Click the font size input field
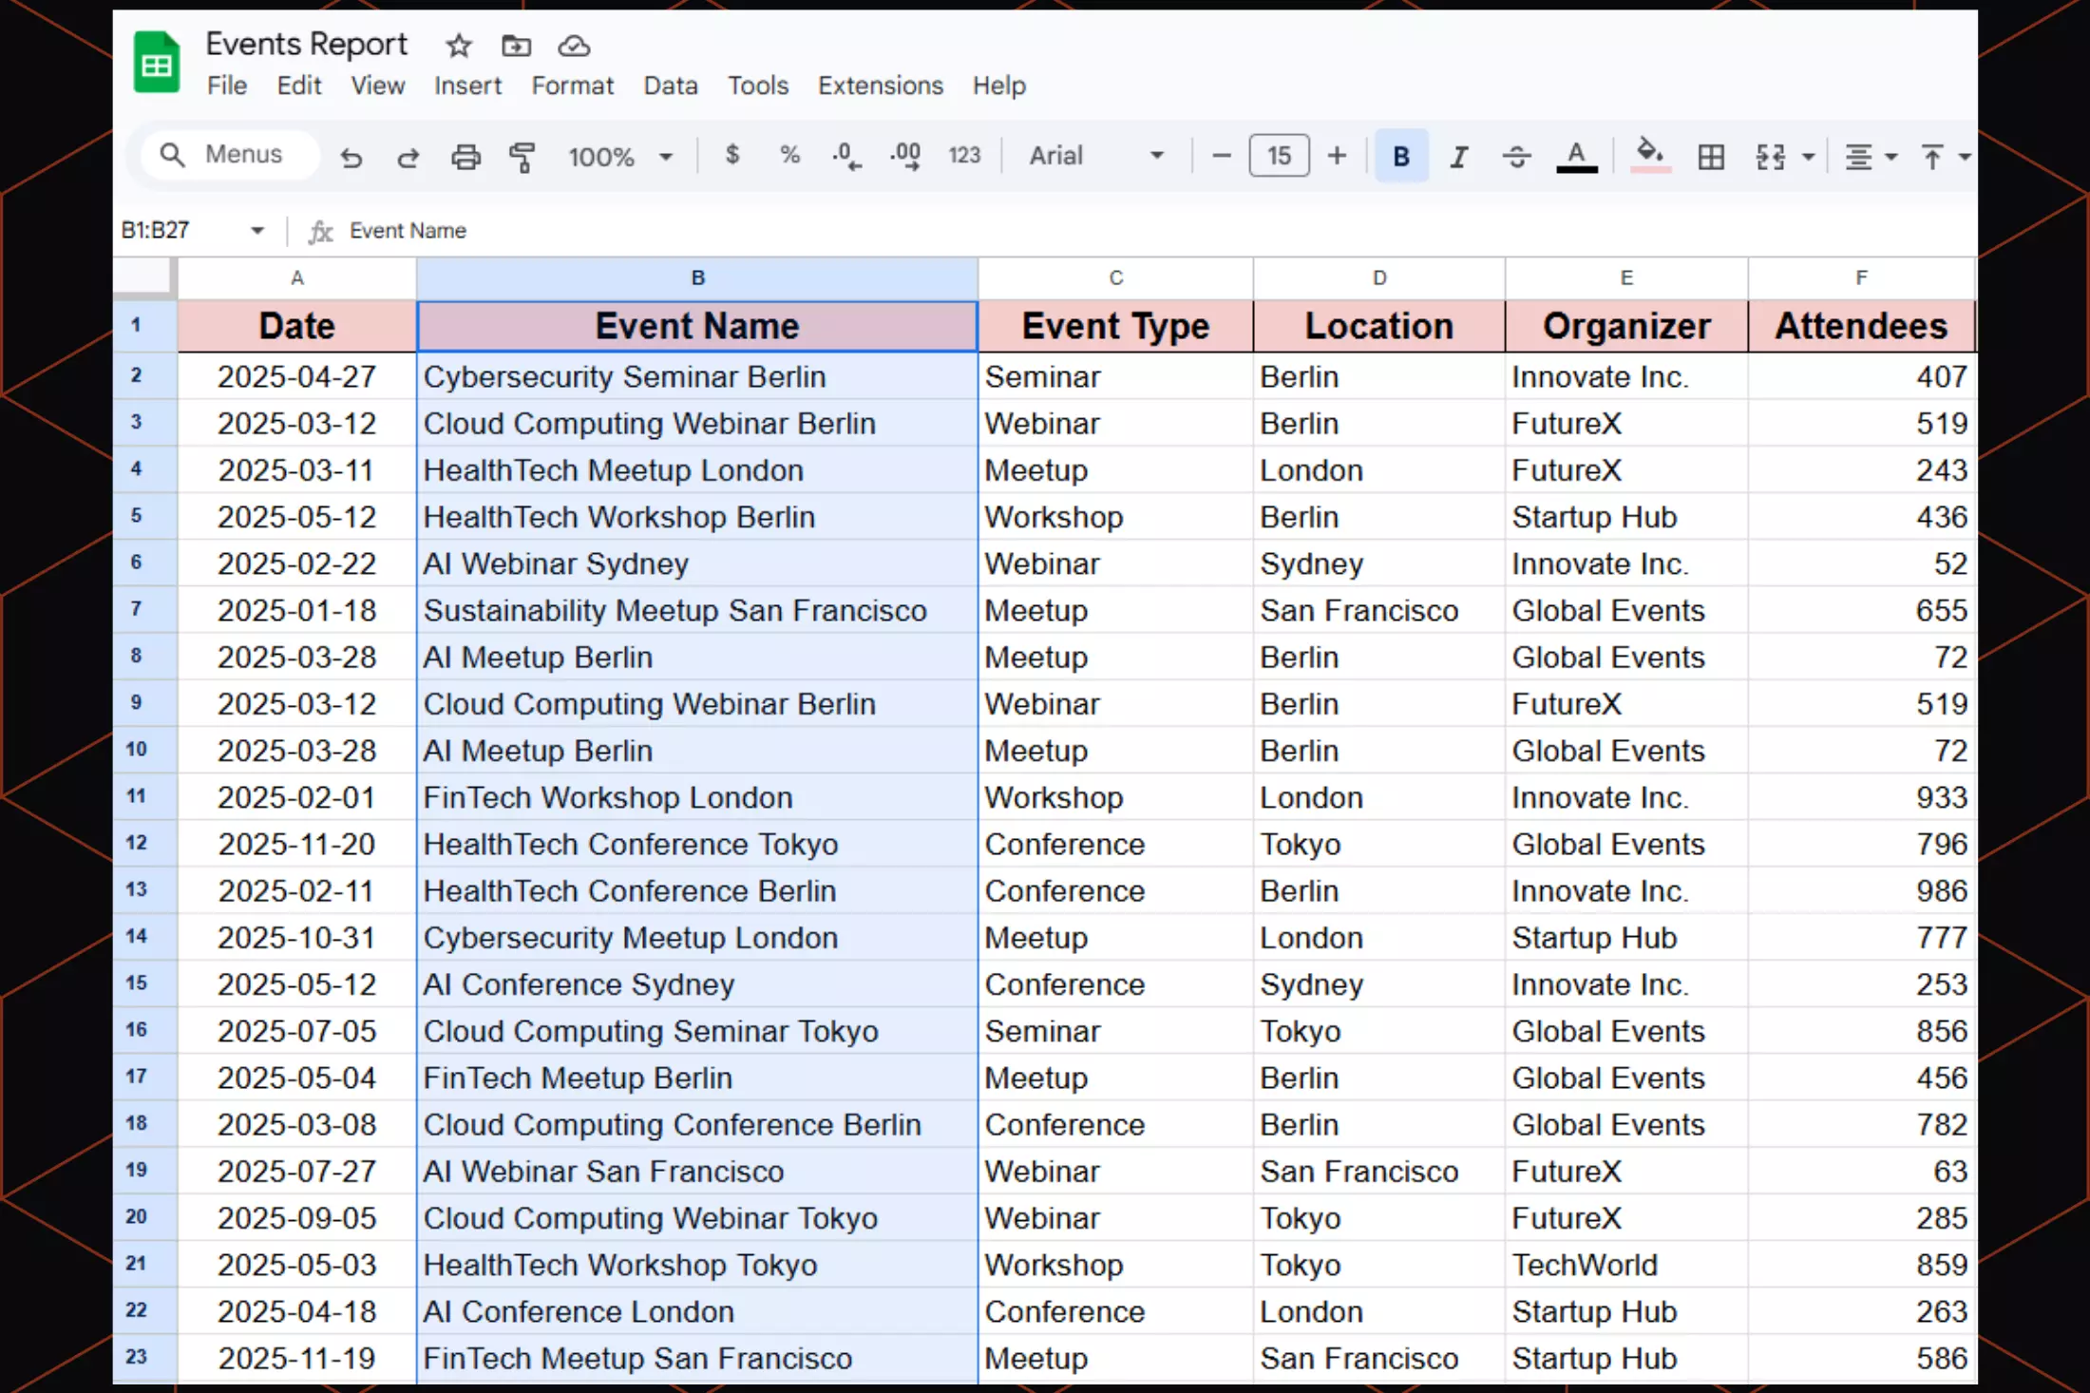The width and height of the screenshot is (2090, 1393). click(x=1279, y=156)
